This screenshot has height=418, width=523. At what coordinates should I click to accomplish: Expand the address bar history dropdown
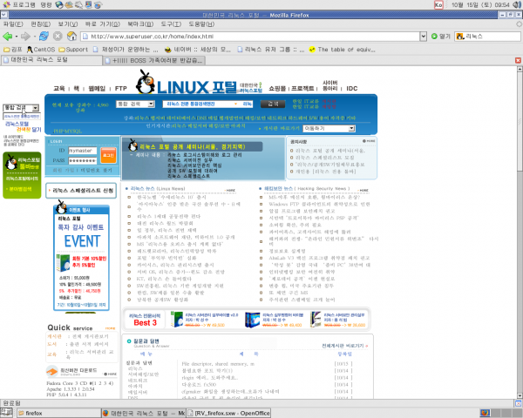[424, 37]
